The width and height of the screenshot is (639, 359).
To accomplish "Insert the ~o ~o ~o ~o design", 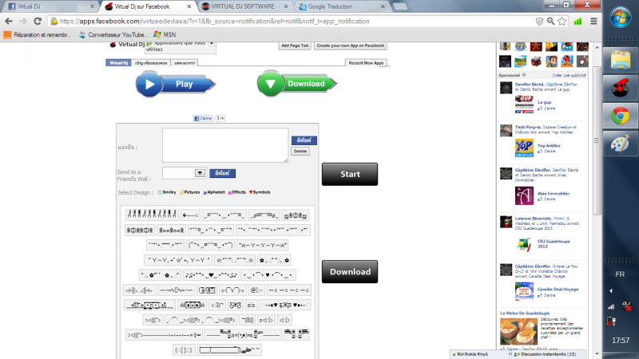I will [x=289, y=290].
